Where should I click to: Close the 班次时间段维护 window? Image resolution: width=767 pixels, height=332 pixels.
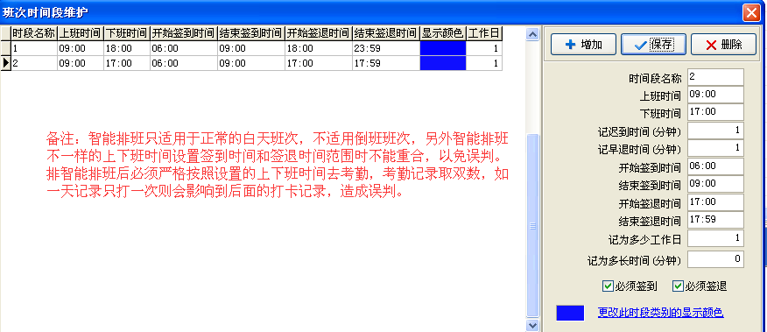click(x=751, y=12)
